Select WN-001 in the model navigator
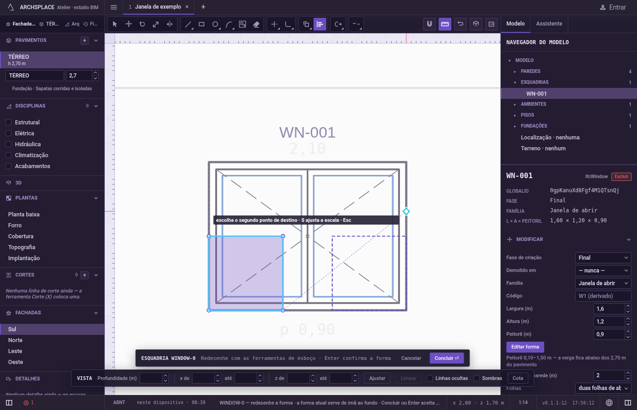 point(569,94)
